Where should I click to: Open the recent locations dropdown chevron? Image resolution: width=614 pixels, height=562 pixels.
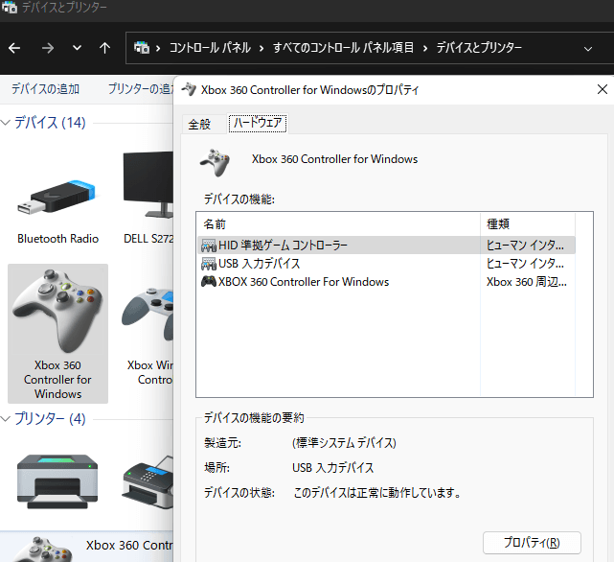coord(77,47)
